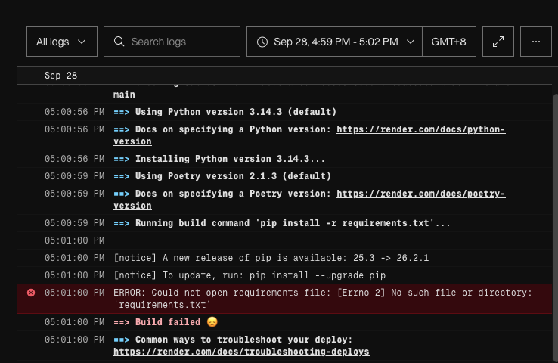Open the three-dots more options menu
This screenshot has height=363, width=558.
pyautogui.click(x=535, y=42)
